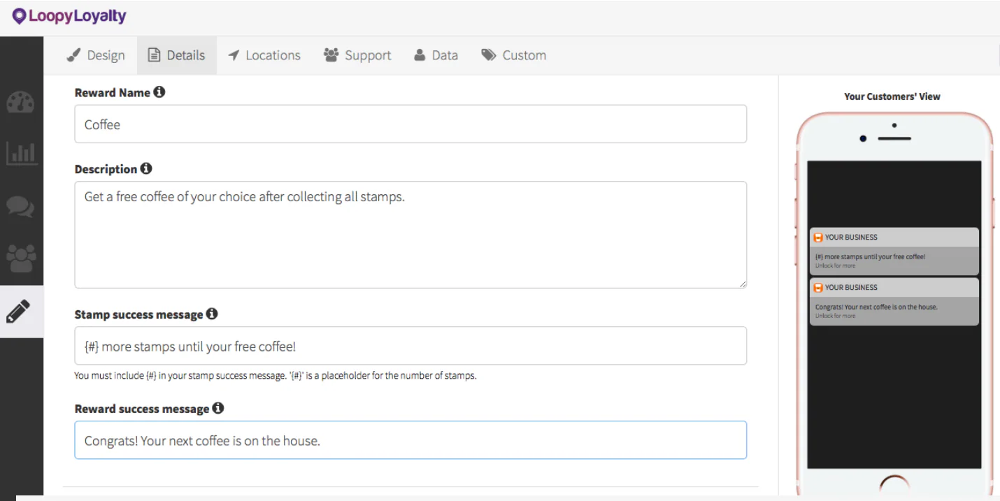The image size is (1000, 501).
Task: Click the Congrats notification in phone preview
Action: 894,302
